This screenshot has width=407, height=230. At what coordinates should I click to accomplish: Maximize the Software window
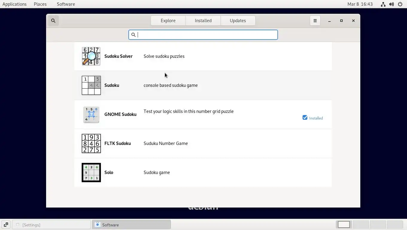[341, 21]
